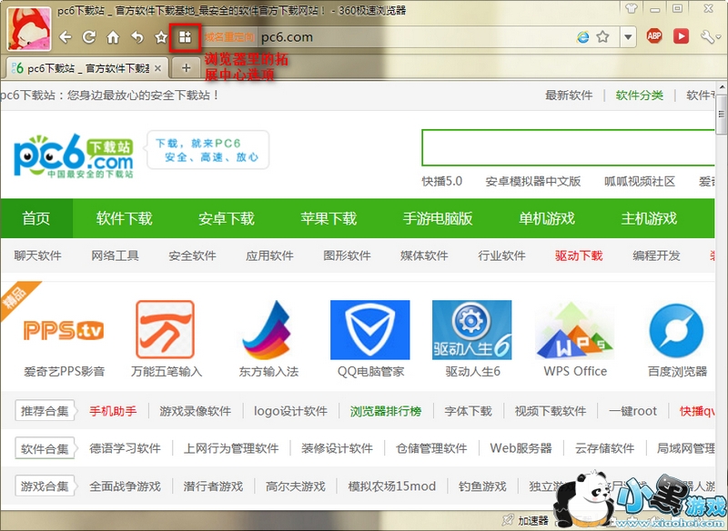Select 首页 in the green nav bar
728x531 pixels.
coord(36,218)
